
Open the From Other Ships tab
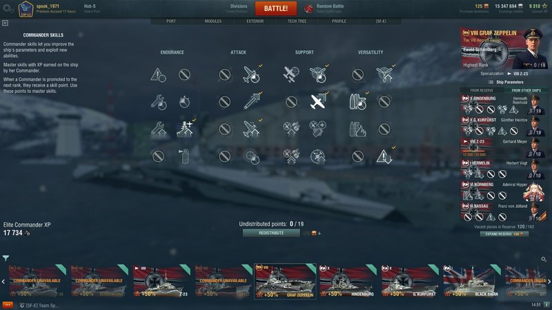[x=526, y=90]
